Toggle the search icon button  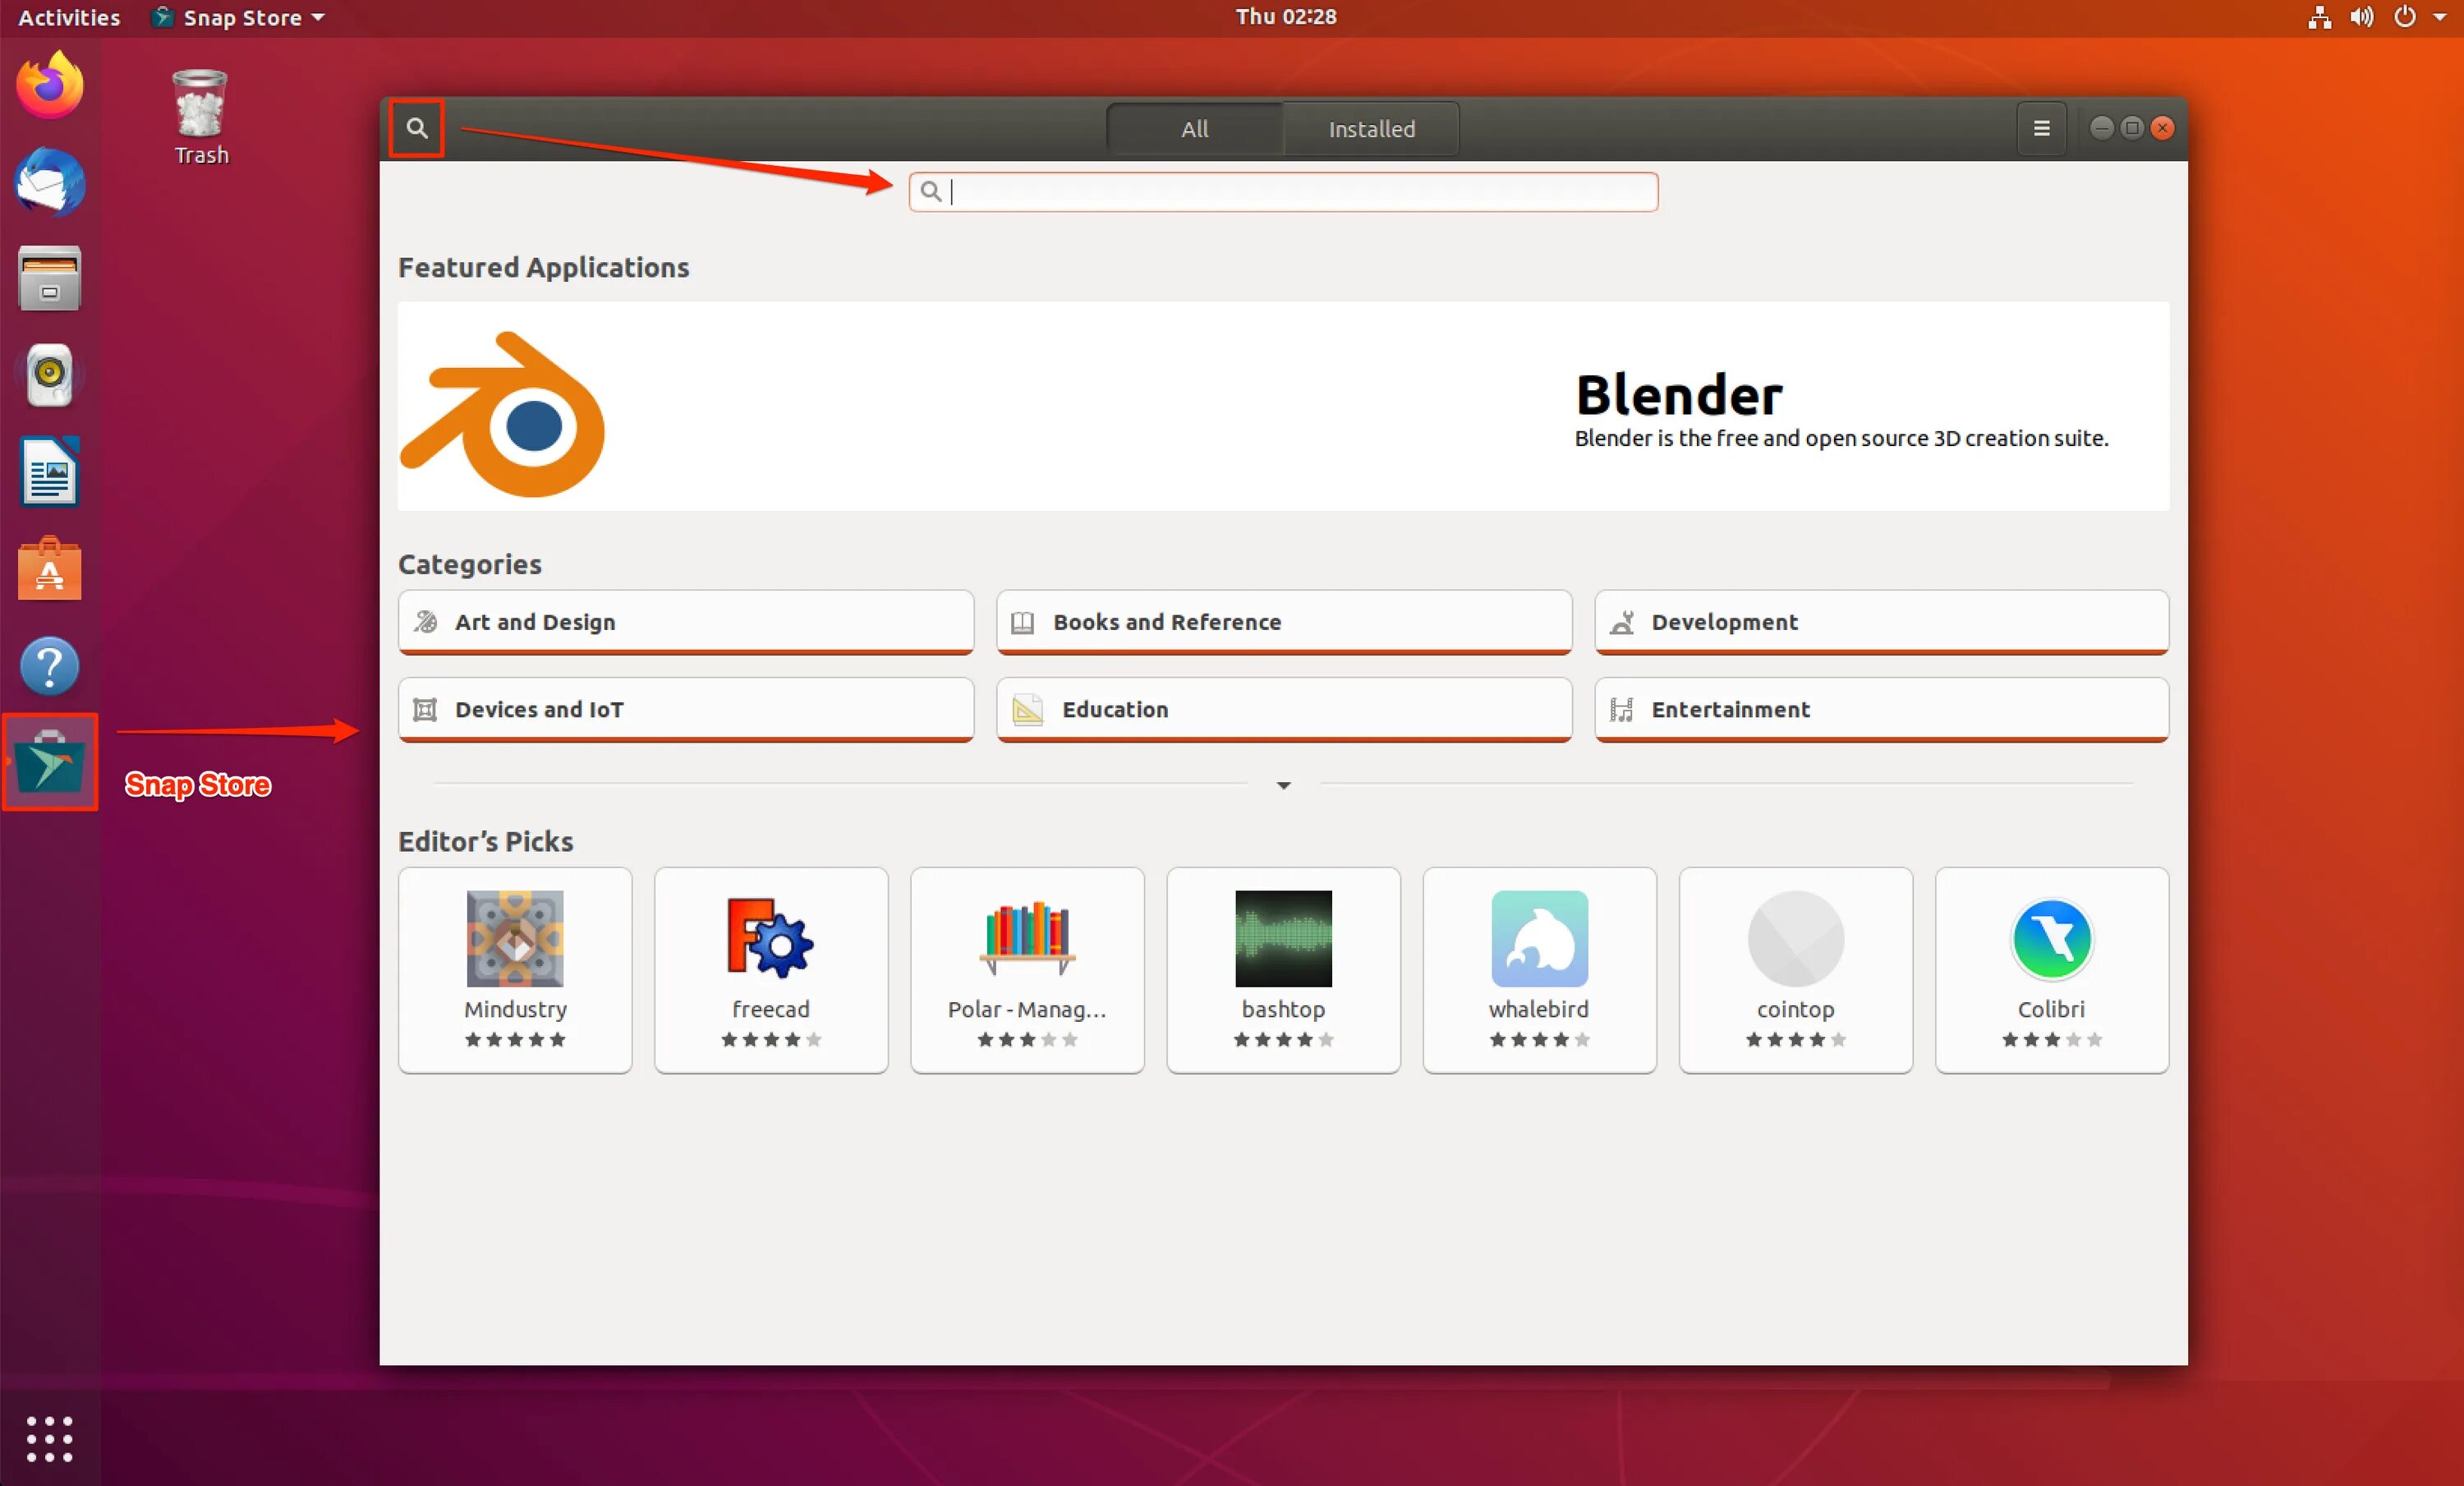417,127
